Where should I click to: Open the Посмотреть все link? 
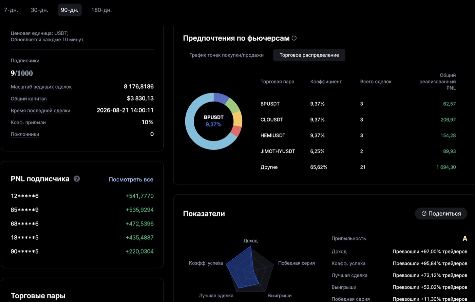(x=131, y=179)
